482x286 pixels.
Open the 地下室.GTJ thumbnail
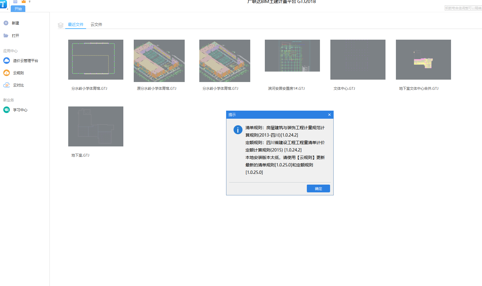click(x=96, y=126)
